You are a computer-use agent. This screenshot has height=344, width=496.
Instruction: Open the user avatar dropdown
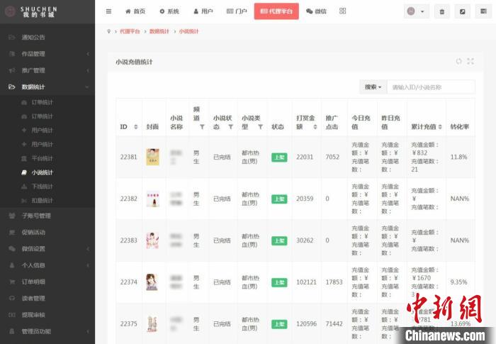(x=416, y=11)
